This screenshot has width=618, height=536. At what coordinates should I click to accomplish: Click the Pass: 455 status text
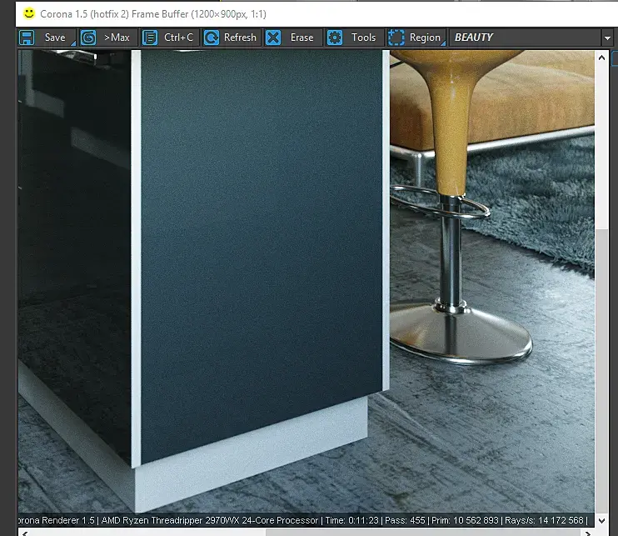coord(405,521)
